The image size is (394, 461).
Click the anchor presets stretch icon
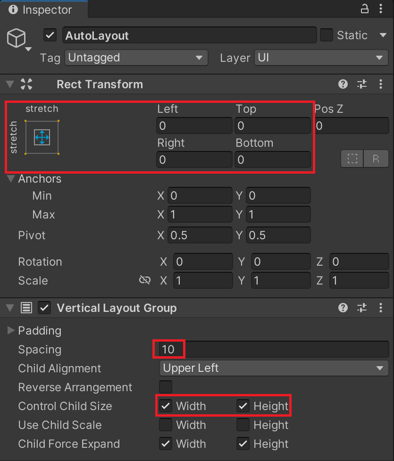(x=42, y=136)
